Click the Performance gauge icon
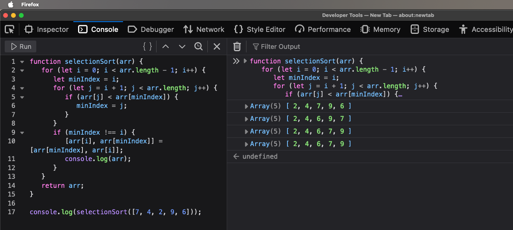Viewport: 513px width, 230px height. 300,29
